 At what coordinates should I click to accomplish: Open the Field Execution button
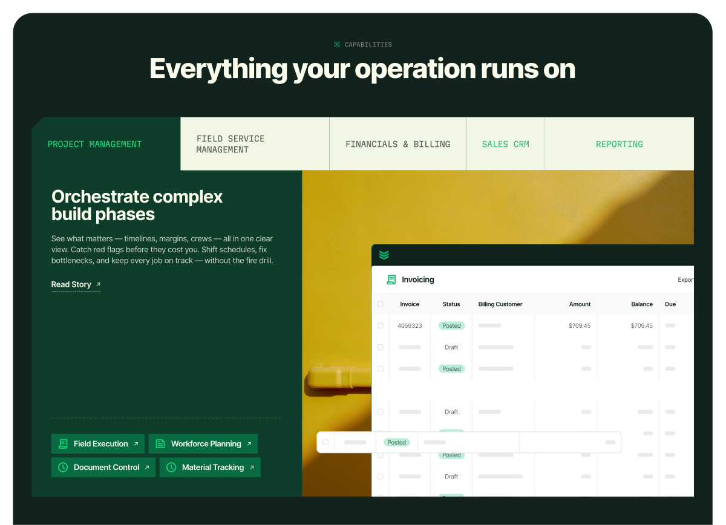pyautogui.click(x=98, y=444)
